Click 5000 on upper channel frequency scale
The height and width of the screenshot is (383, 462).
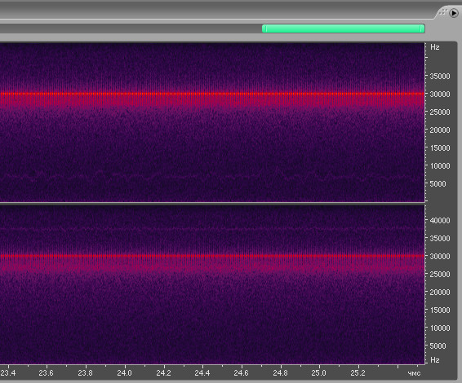pyautogui.click(x=438, y=184)
